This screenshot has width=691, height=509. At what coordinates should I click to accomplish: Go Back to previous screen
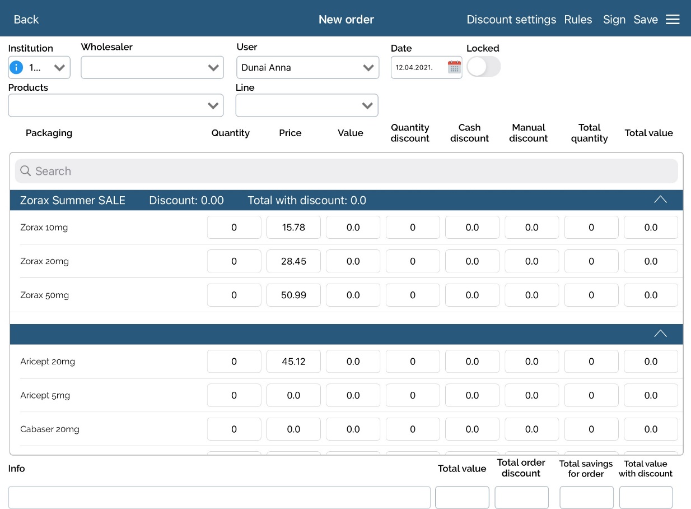[26, 20]
